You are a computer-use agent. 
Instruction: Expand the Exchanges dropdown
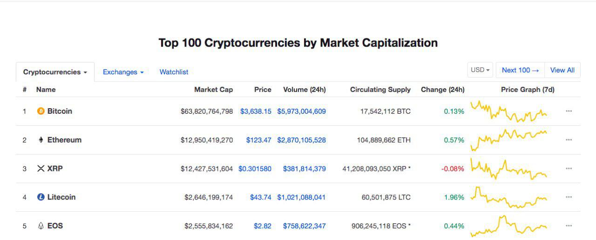click(123, 72)
